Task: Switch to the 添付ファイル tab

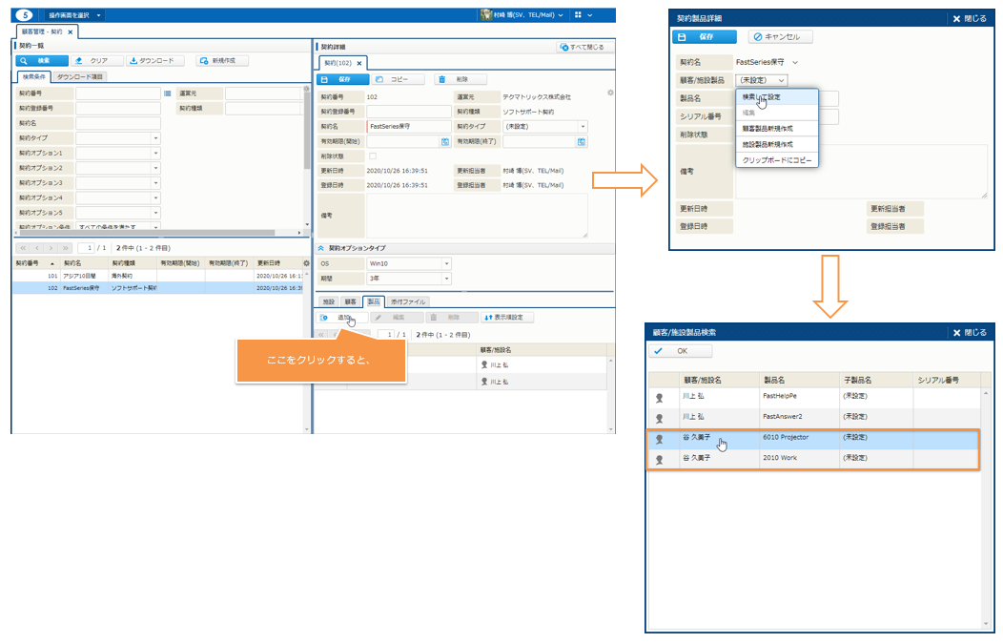Action: coord(407,301)
